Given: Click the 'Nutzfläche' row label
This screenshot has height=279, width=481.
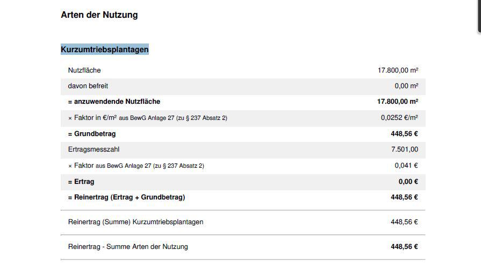Looking at the screenshot, I should click(x=84, y=70).
